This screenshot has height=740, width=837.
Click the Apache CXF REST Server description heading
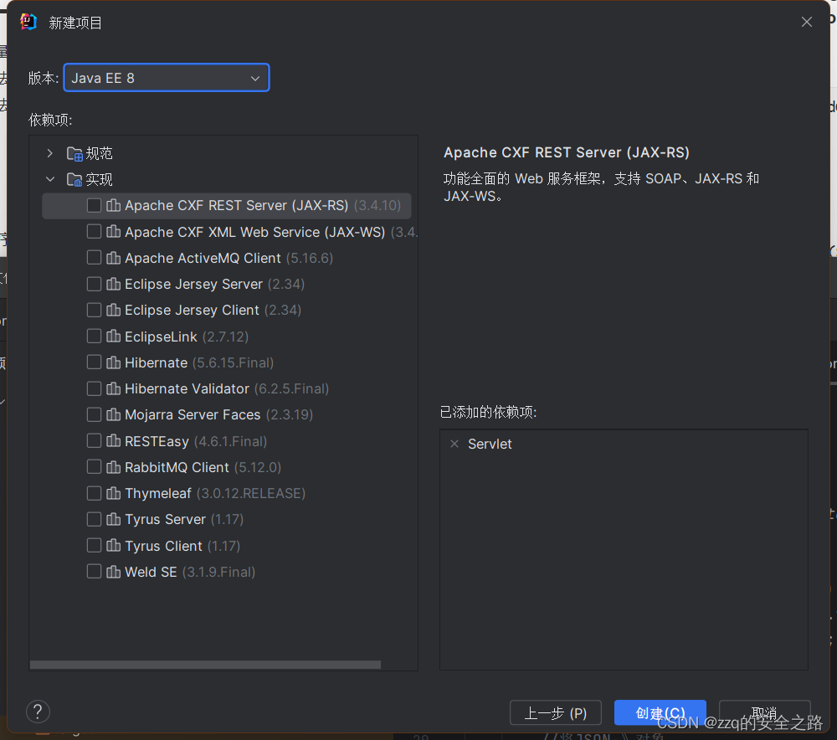[567, 152]
